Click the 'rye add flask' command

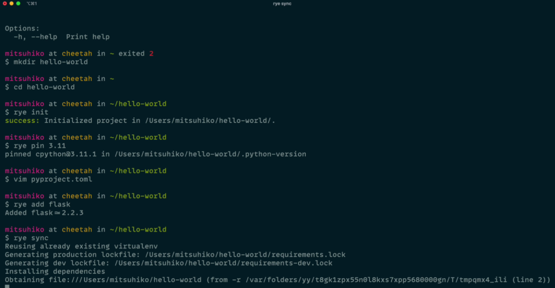pos(42,204)
